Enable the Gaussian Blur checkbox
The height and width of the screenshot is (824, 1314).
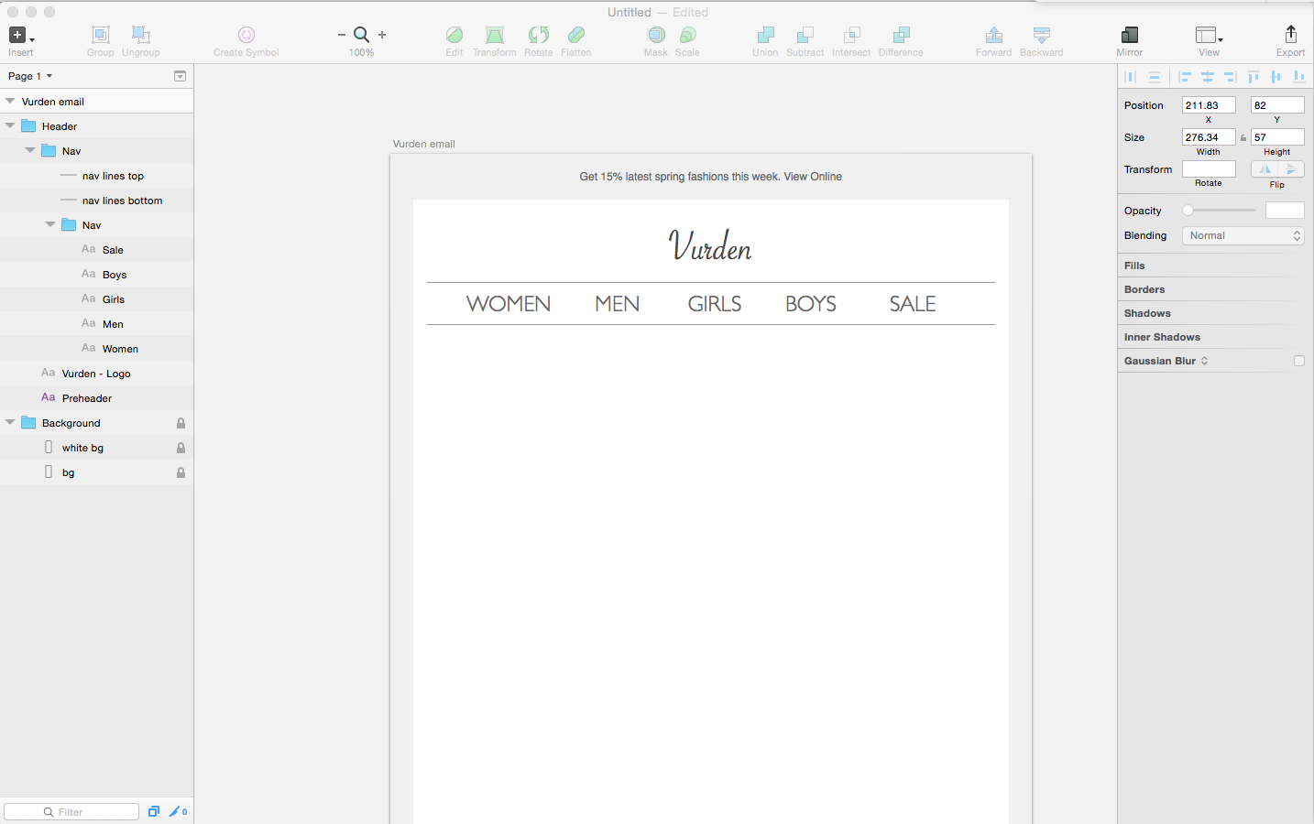tap(1298, 361)
